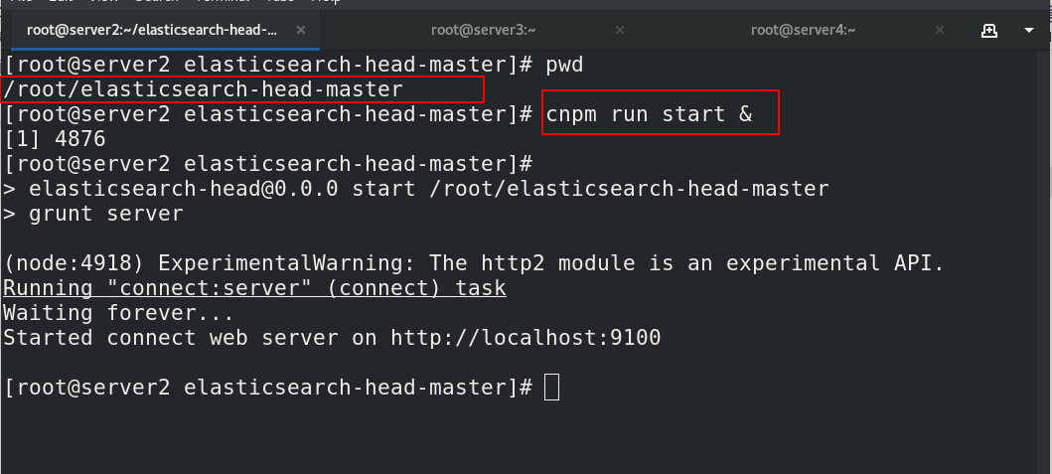The image size is (1052, 474).
Task: Switch to the root@server4 terminal tab
Action: [x=803, y=30]
